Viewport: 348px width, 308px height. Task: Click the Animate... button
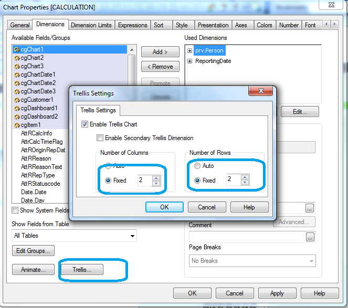(33, 270)
